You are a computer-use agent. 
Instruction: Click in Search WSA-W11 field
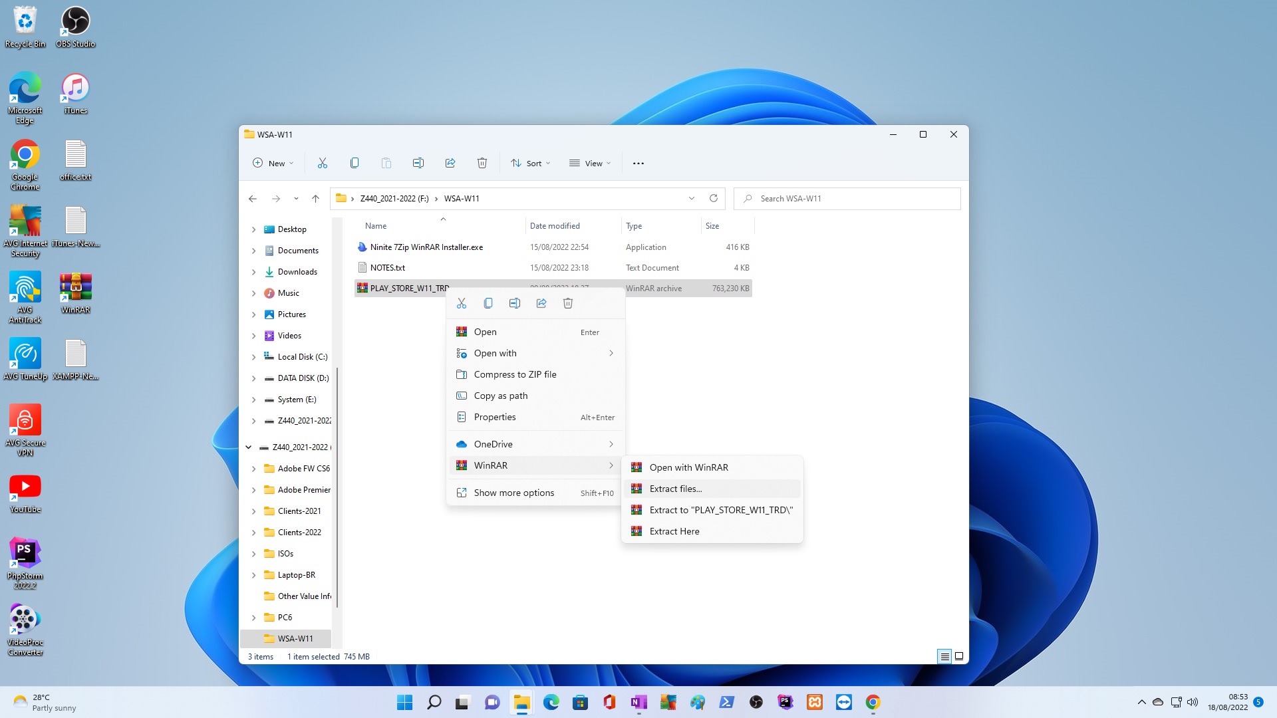[x=847, y=198]
